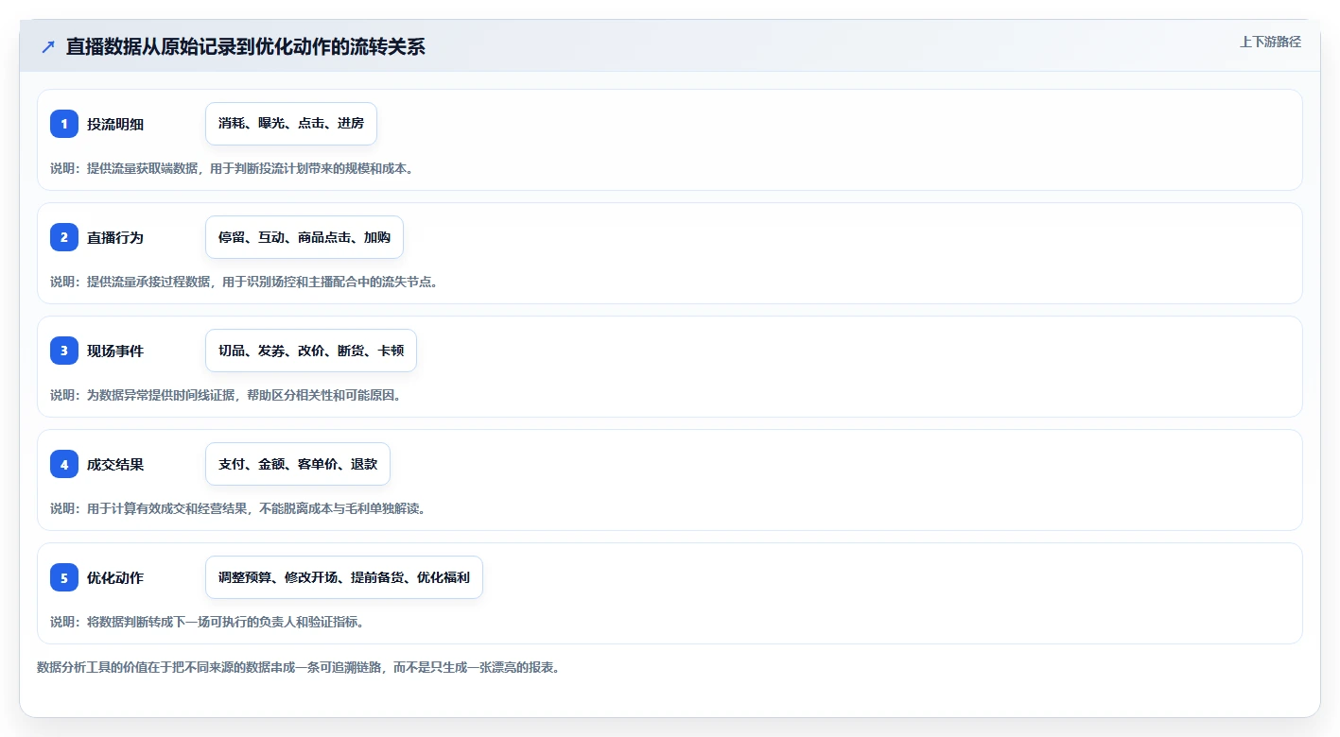Click the description starting 说明：将数据判断转成下一场
This screenshot has width=1340, height=737.
207,622
